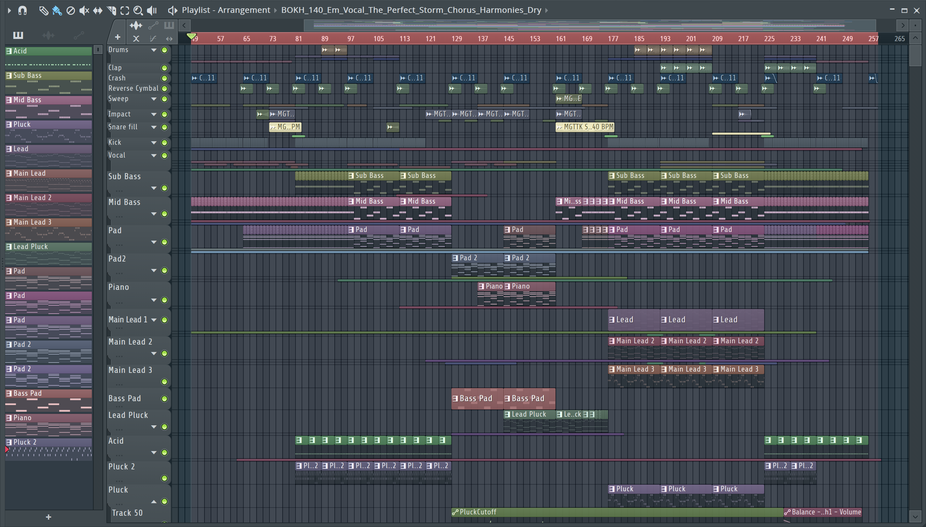Image resolution: width=926 pixels, height=527 pixels.
Task: Toggle mute on Reverse Cymbal track
Action: pos(164,88)
